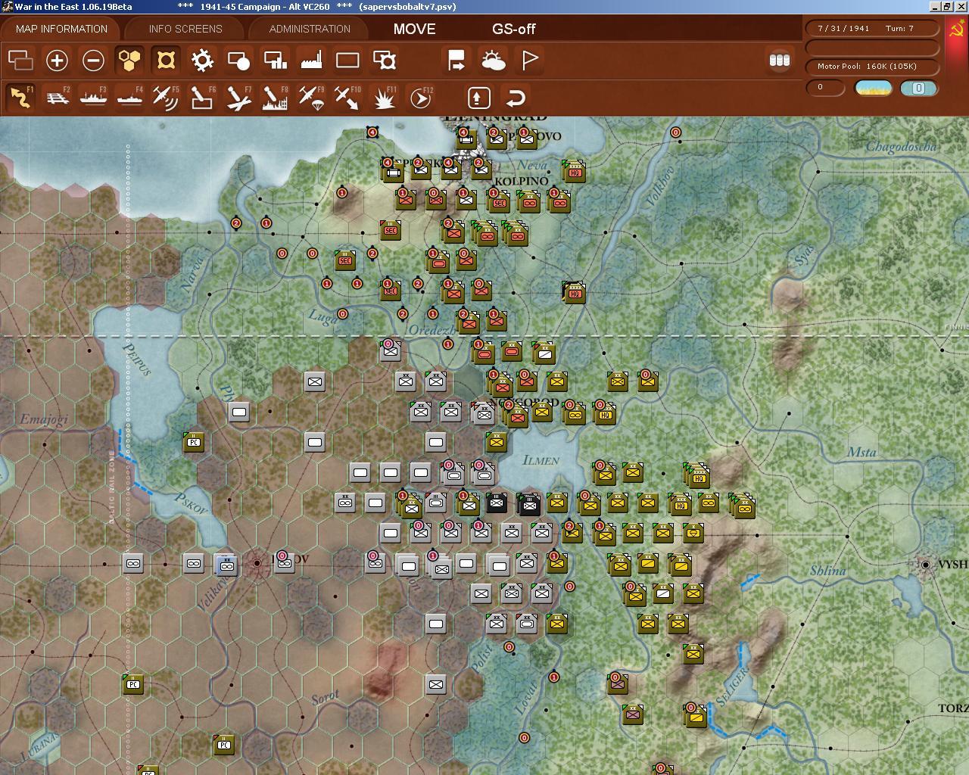
Task: Click the MOVE mode label
Action: [x=414, y=29]
